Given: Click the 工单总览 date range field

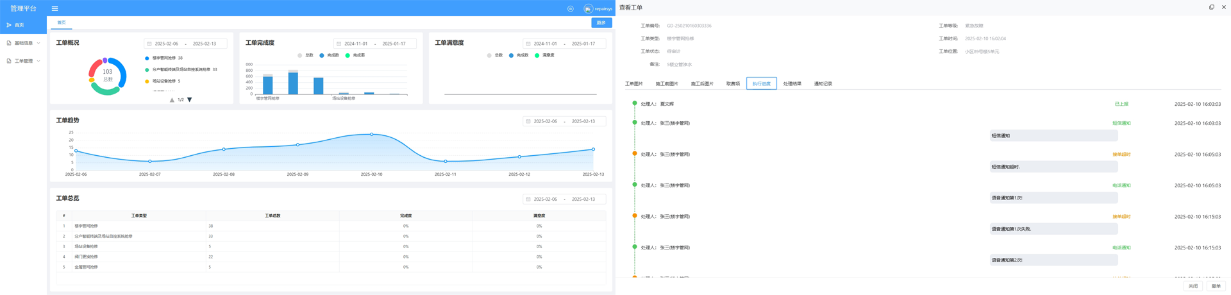Looking at the screenshot, I should (564, 199).
